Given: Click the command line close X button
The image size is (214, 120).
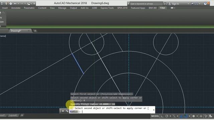Looking at the screenshot, I should (63, 111).
